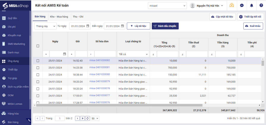Open the Messenger chat icon
Screen dimensions: 266x125
click(x=242, y=5)
